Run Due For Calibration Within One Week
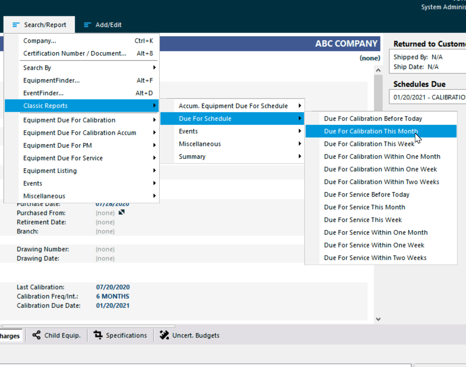 click(381, 169)
